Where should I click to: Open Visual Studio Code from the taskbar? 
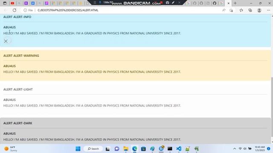[x=179, y=149]
